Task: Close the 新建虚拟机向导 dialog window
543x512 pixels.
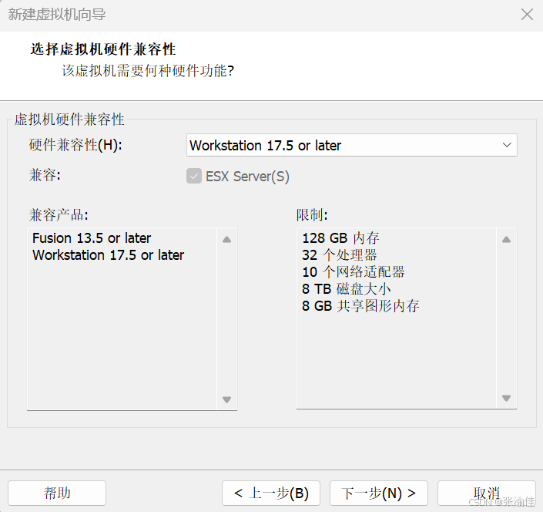Action: coord(527,15)
